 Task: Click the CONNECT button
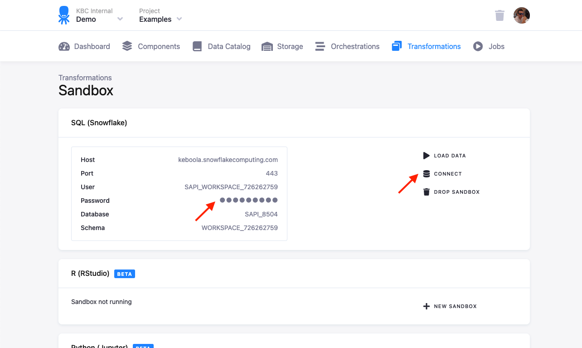(442, 174)
